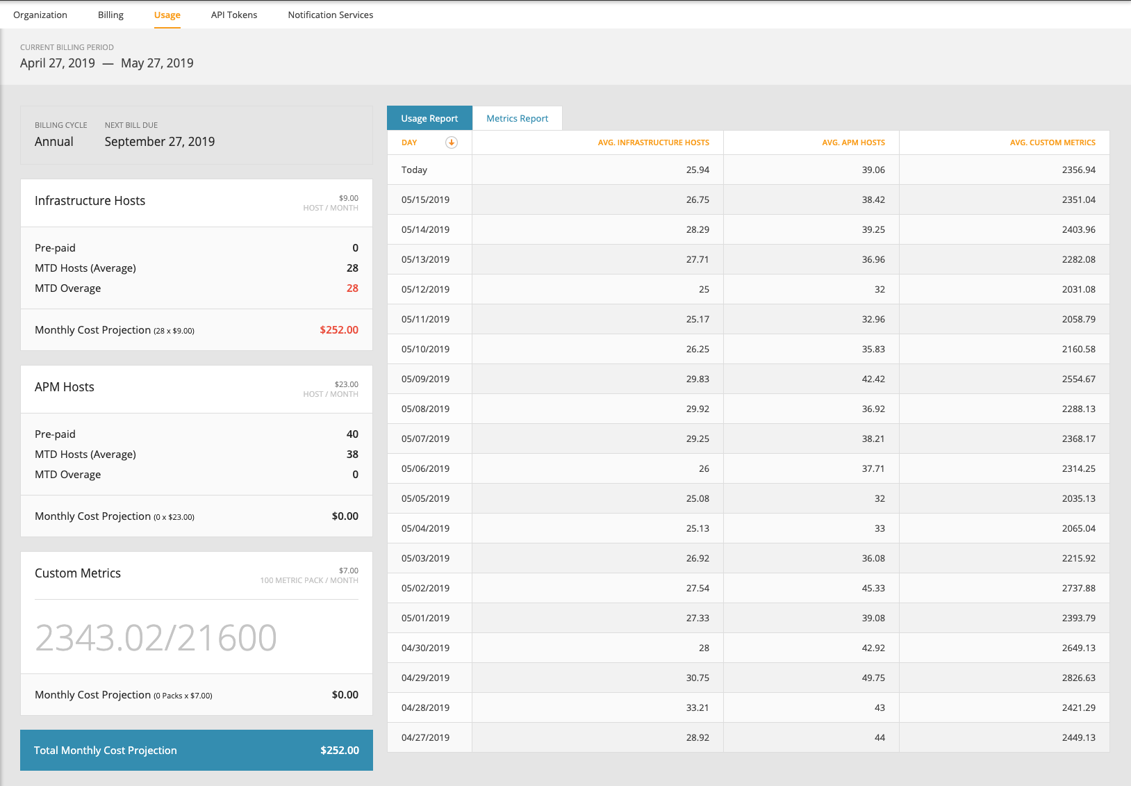Click the DAY column header
This screenshot has height=786, width=1131.
coord(409,142)
